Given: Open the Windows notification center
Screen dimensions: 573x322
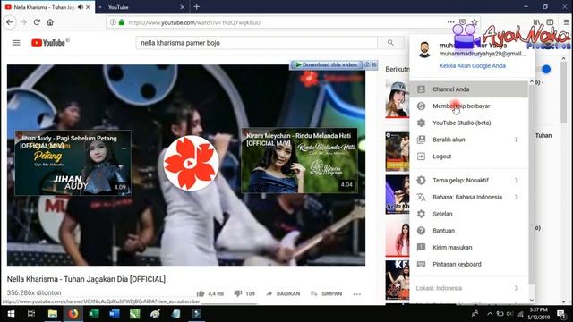Looking at the screenshot, I should pyautogui.click(x=561, y=314).
